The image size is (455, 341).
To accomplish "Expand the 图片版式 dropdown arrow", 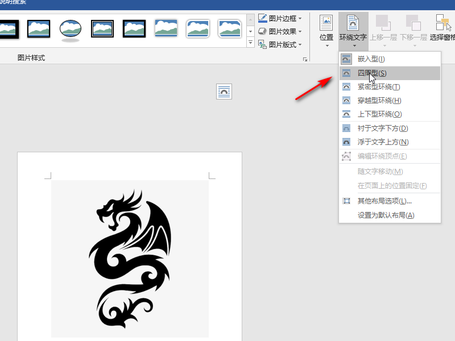I will (x=300, y=45).
